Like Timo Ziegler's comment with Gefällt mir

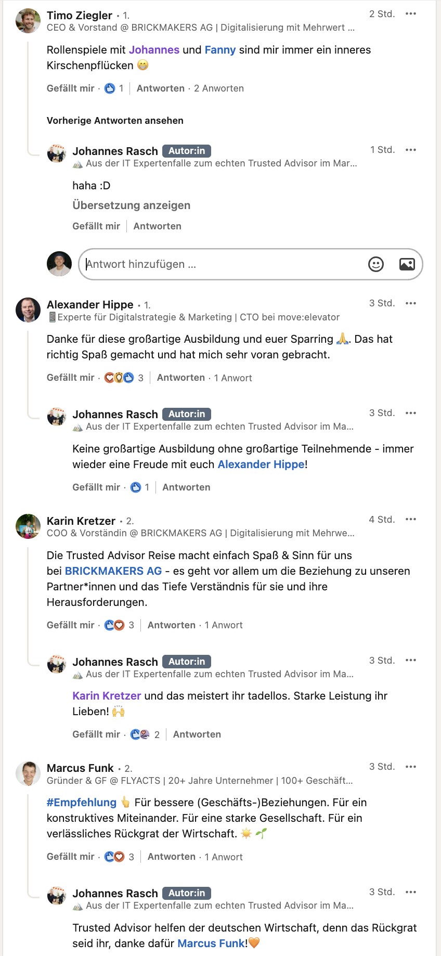(x=71, y=88)
